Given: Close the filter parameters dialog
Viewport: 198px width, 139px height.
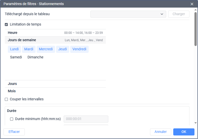Looking at the screenshot, I should point(192,4).
